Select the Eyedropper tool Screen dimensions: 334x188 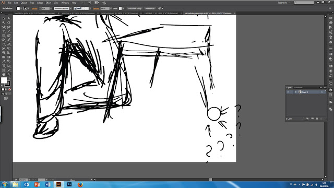(4, 62)
